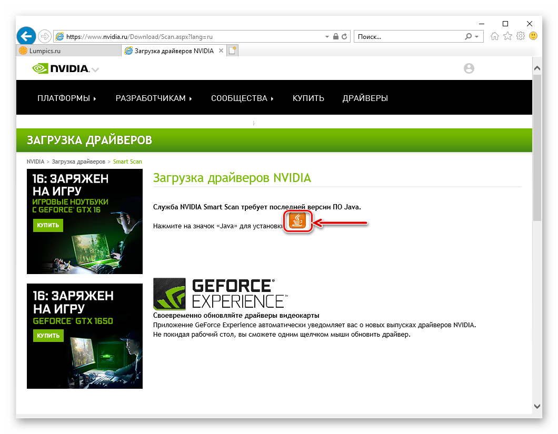Click the search magnifier icon
The width and height of the screenshot is (558, 434).
point(469,36)
